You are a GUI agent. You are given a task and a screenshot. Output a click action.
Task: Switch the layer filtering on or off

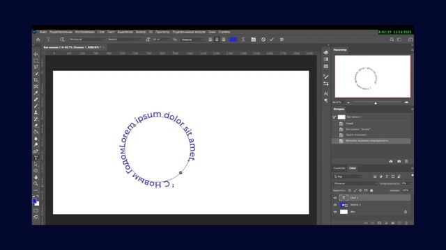click(412, 176)
